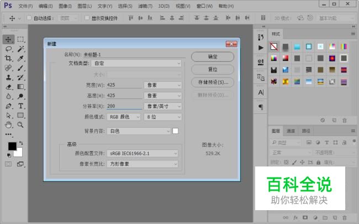This screenshot has height=224, width=359.
Task: Click the black foreground color swatch
Action: pyautogui.click(x=12, y=146)
